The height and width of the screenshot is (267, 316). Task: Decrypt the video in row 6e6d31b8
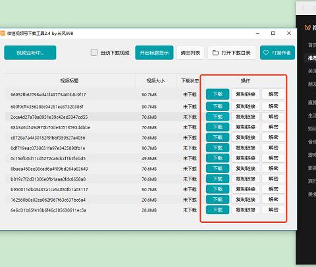(273, 210)
